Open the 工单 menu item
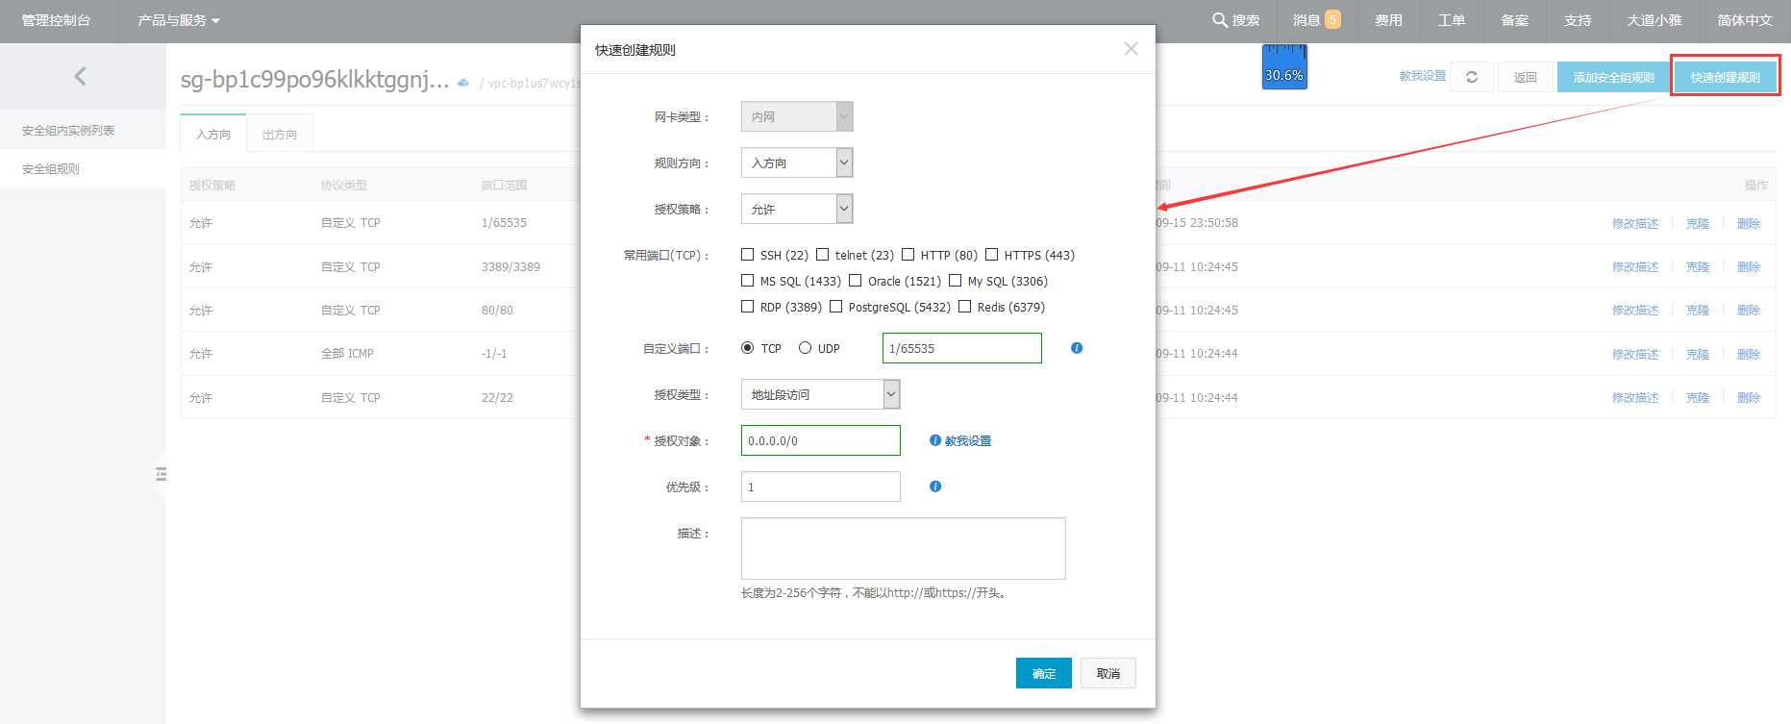Screen dimensions: 1791x724 click(1452, 20)
